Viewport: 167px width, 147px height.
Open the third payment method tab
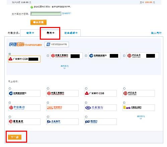[x=71, y=33]
